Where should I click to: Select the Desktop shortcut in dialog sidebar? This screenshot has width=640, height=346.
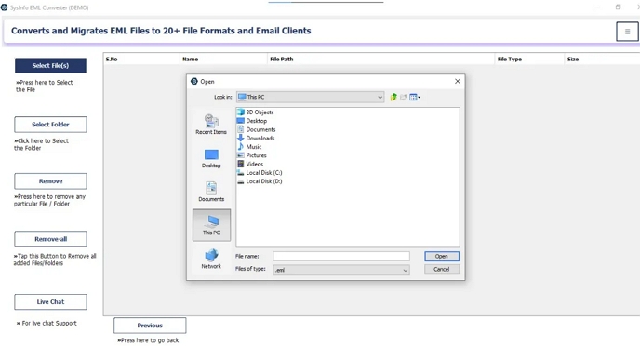211,158
